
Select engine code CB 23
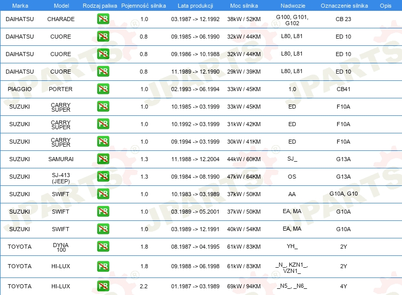(x=343, y=19)
